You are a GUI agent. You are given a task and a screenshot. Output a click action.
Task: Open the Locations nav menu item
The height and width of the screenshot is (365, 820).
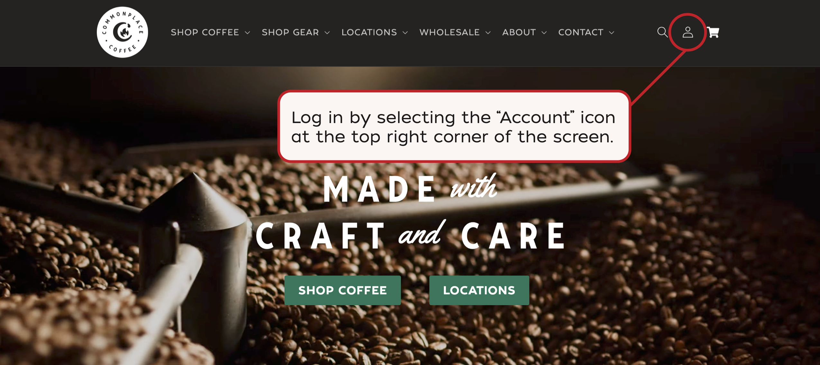pos(369,32)
